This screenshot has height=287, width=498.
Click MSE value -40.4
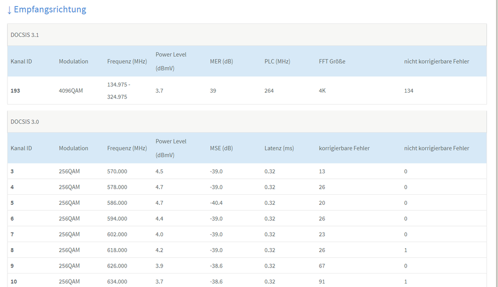216,203
